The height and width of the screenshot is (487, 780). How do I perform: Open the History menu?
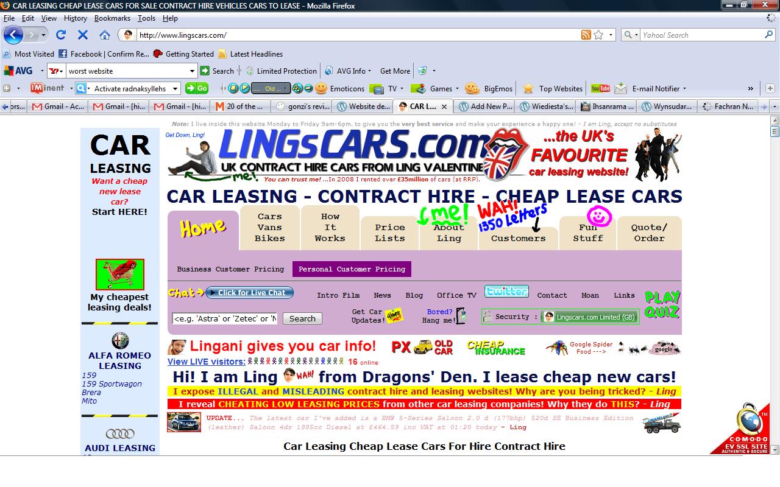(75, 18)
